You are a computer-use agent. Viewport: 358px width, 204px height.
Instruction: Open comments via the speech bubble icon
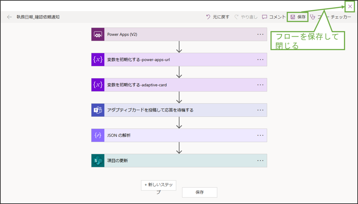coord(265,17)
